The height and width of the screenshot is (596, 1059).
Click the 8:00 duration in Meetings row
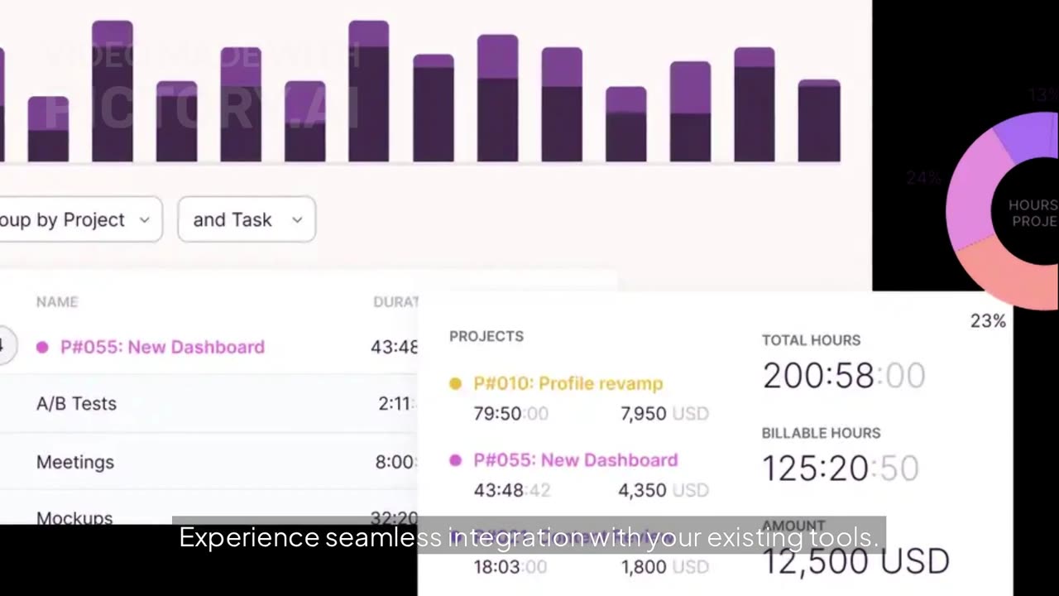[395, 462]
